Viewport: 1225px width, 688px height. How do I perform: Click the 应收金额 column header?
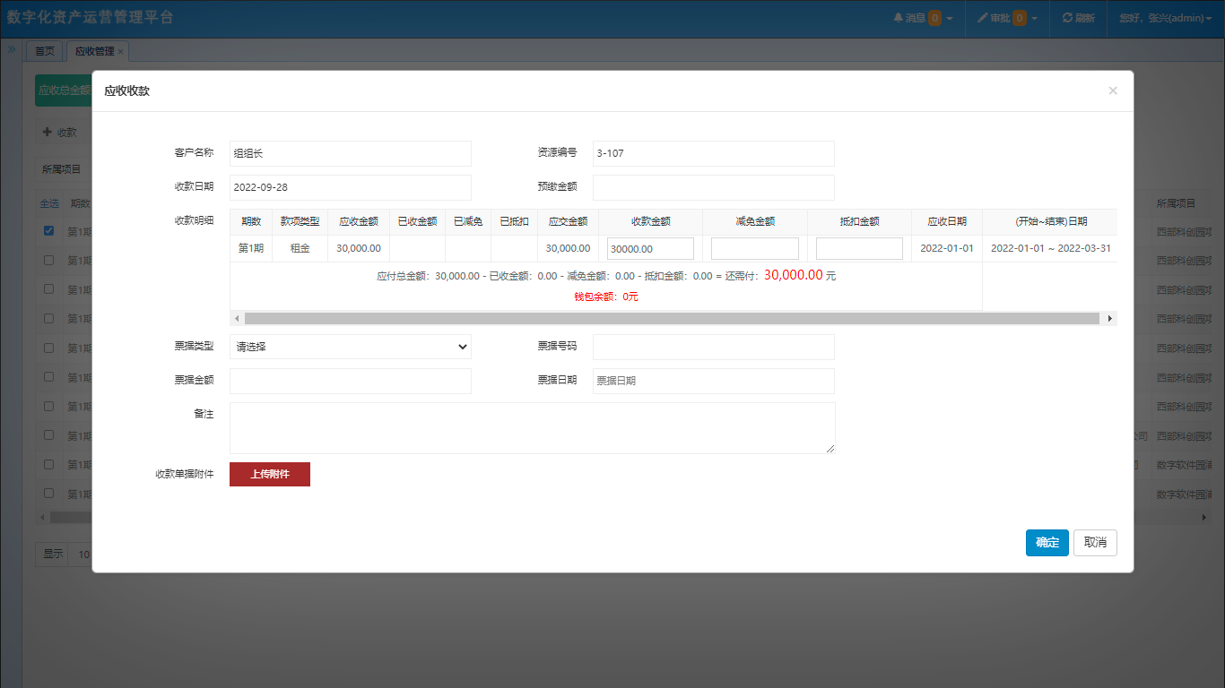[x=359, y=221]
